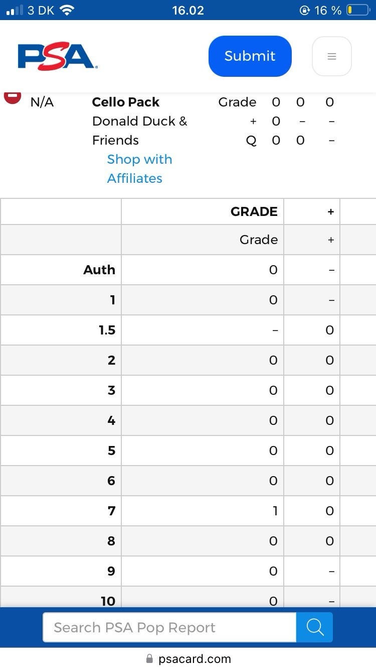
Task: Collapse the Cello Pack row
Action: point(13,97)
